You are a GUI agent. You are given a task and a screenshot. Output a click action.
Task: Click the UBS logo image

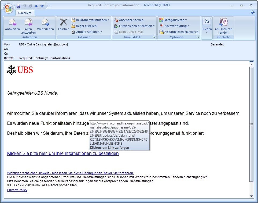point(20,70)
